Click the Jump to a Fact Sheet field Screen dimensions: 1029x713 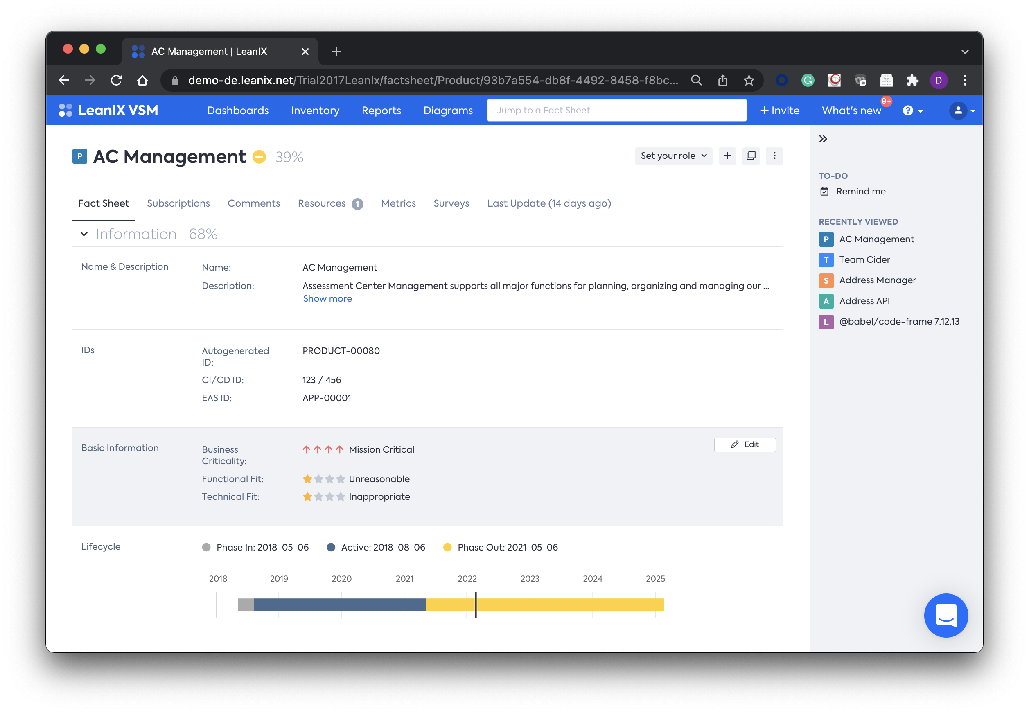click(616, 111)
